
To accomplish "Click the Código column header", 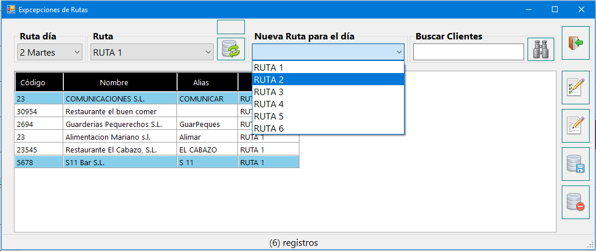I will coord(39,82).
